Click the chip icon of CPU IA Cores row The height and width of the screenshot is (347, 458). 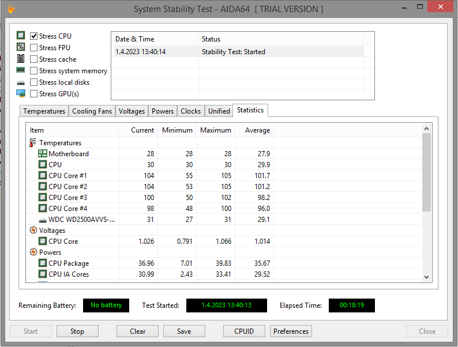pyautogui.click(x=43, y=274)
